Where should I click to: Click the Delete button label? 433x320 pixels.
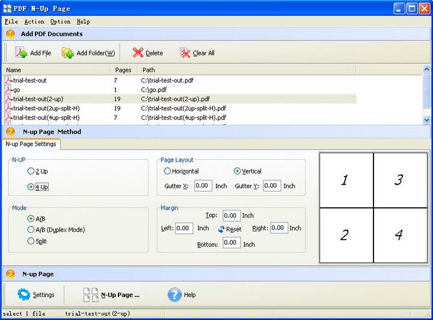pos(155,53)
